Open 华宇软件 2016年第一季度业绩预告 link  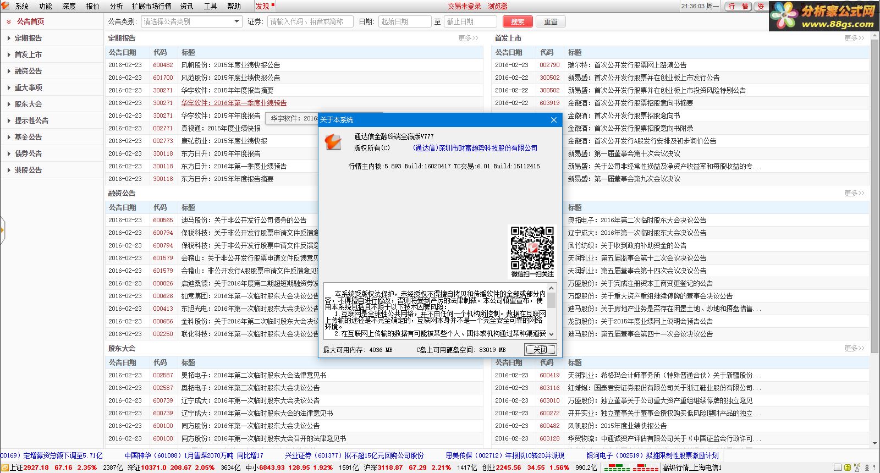click(234, 103)
